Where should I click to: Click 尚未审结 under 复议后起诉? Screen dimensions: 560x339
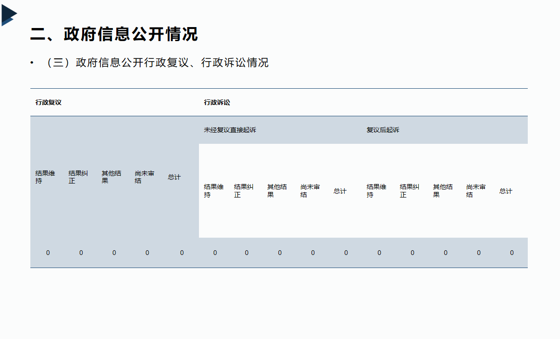[x=476, y=191]
